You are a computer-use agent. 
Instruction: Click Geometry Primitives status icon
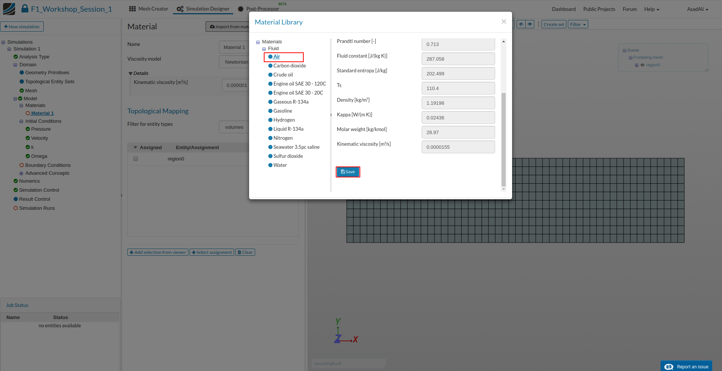[21, 73]
